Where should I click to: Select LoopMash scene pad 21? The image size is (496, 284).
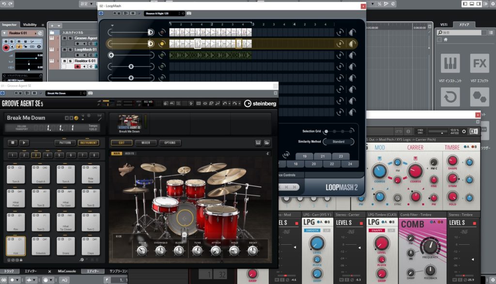click(x=323, y=156)
